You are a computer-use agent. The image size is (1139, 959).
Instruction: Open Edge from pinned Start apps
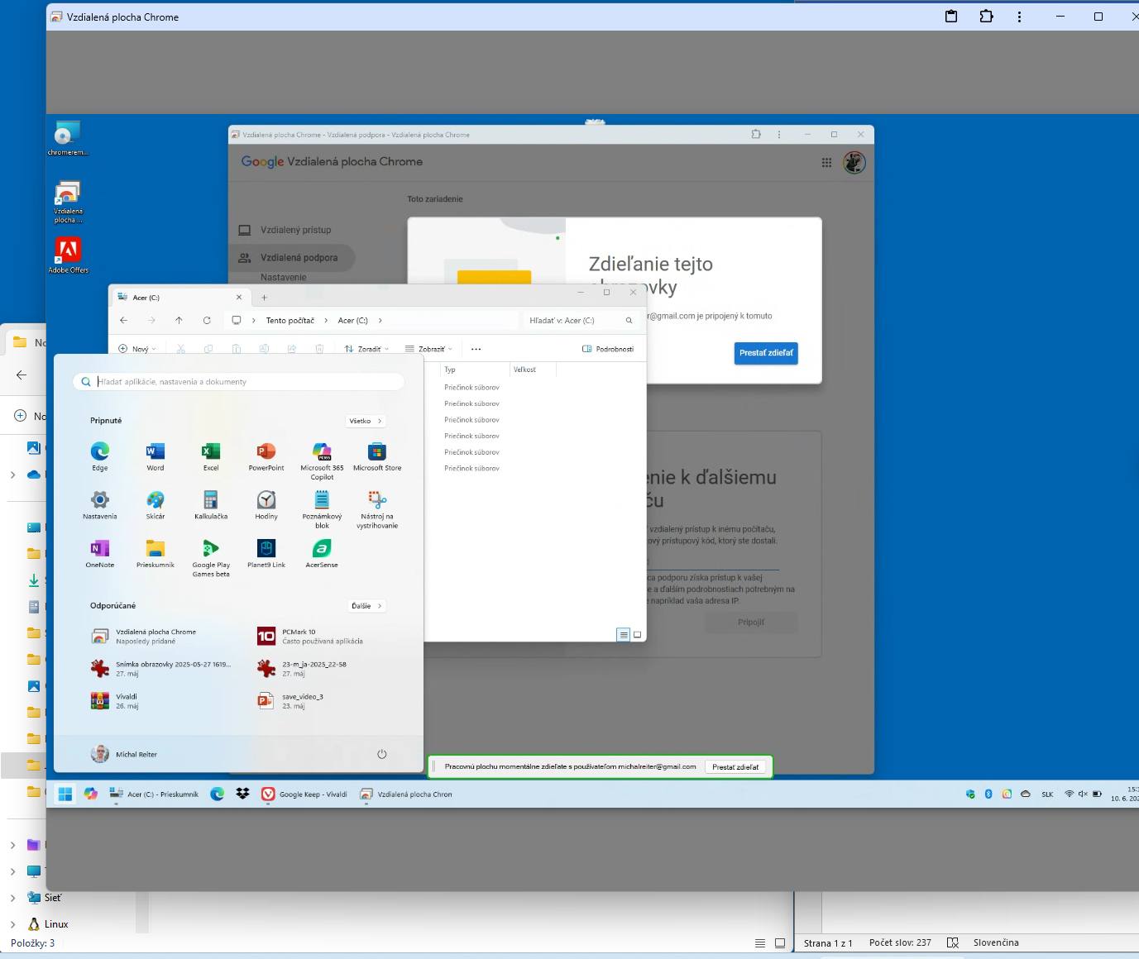(x=100, y=452)
